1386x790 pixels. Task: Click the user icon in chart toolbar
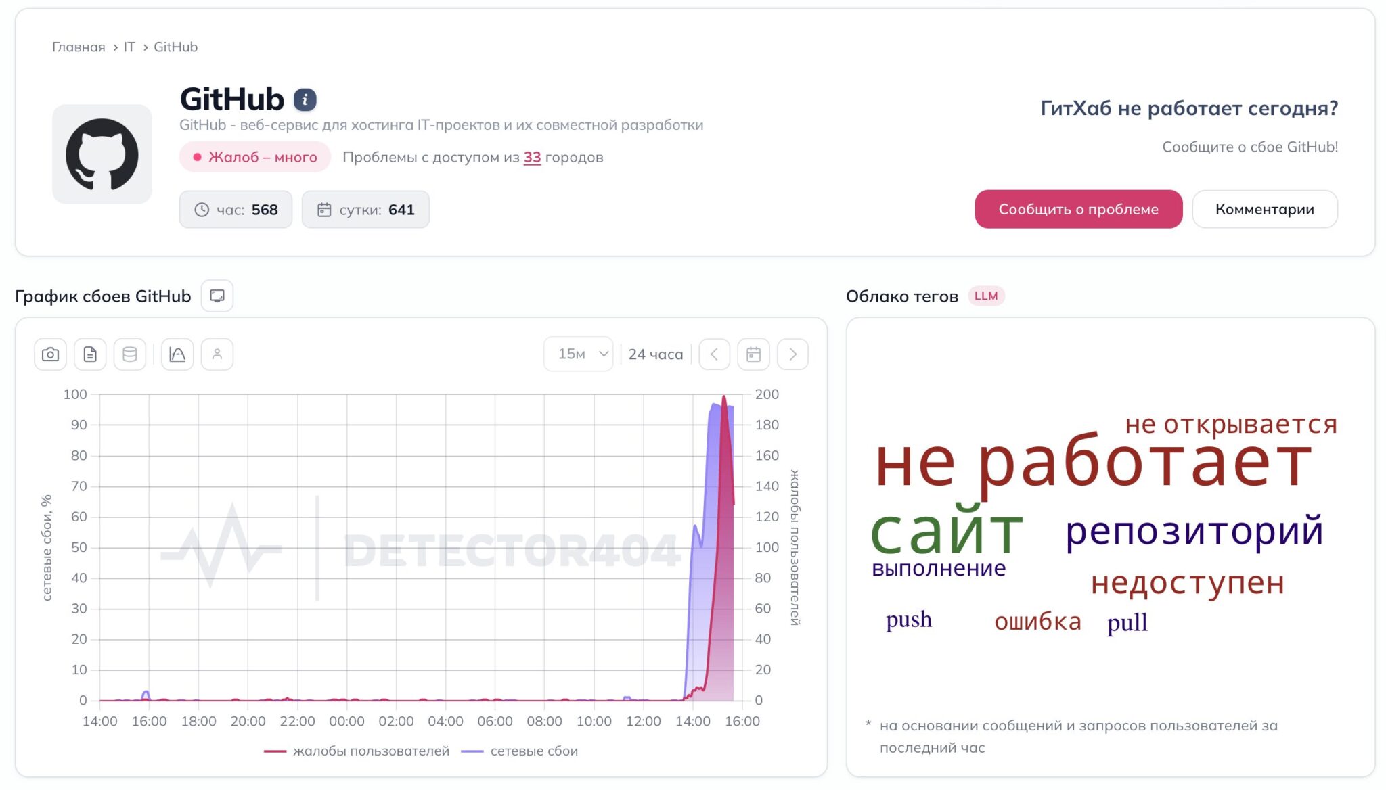217,354
